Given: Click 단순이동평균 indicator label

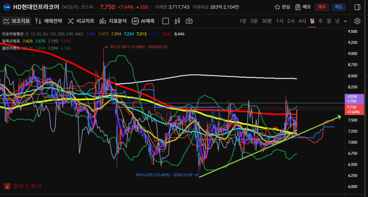Looking at the screenshot, I should 13,34.
